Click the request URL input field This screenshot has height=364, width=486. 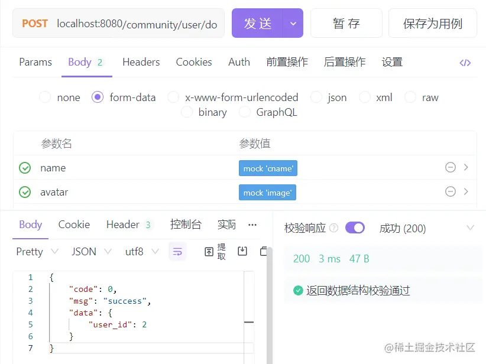pyautogui.click(x=137, y=24)
